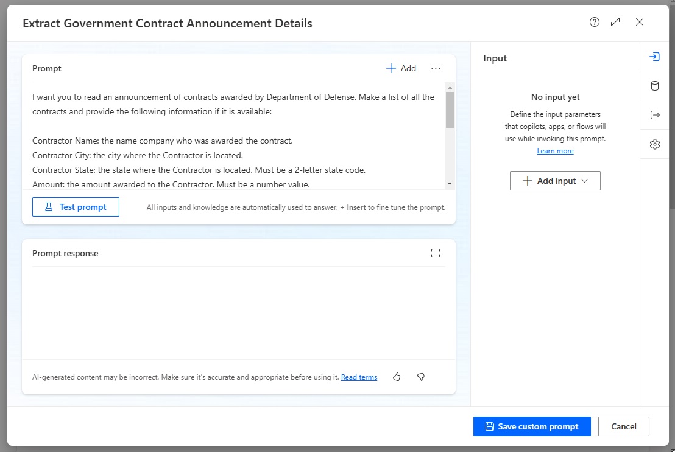Open the Add input dropdown
The height and width of the screenshot is (452, 675).
point(555,180)
